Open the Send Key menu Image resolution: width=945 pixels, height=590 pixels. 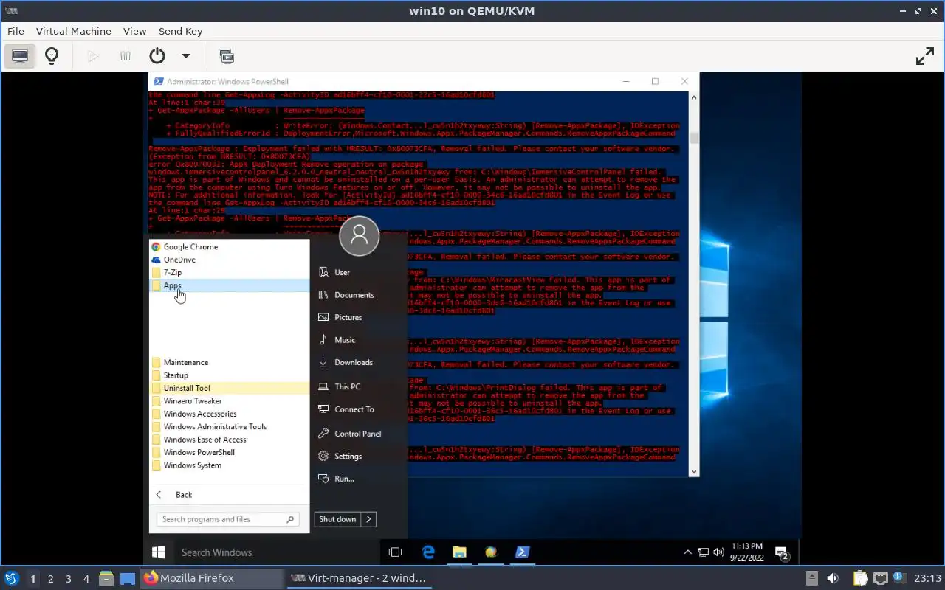point(180,31)
